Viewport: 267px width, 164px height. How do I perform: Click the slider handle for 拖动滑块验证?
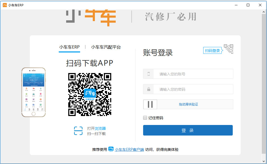click(x=150, y=104)
